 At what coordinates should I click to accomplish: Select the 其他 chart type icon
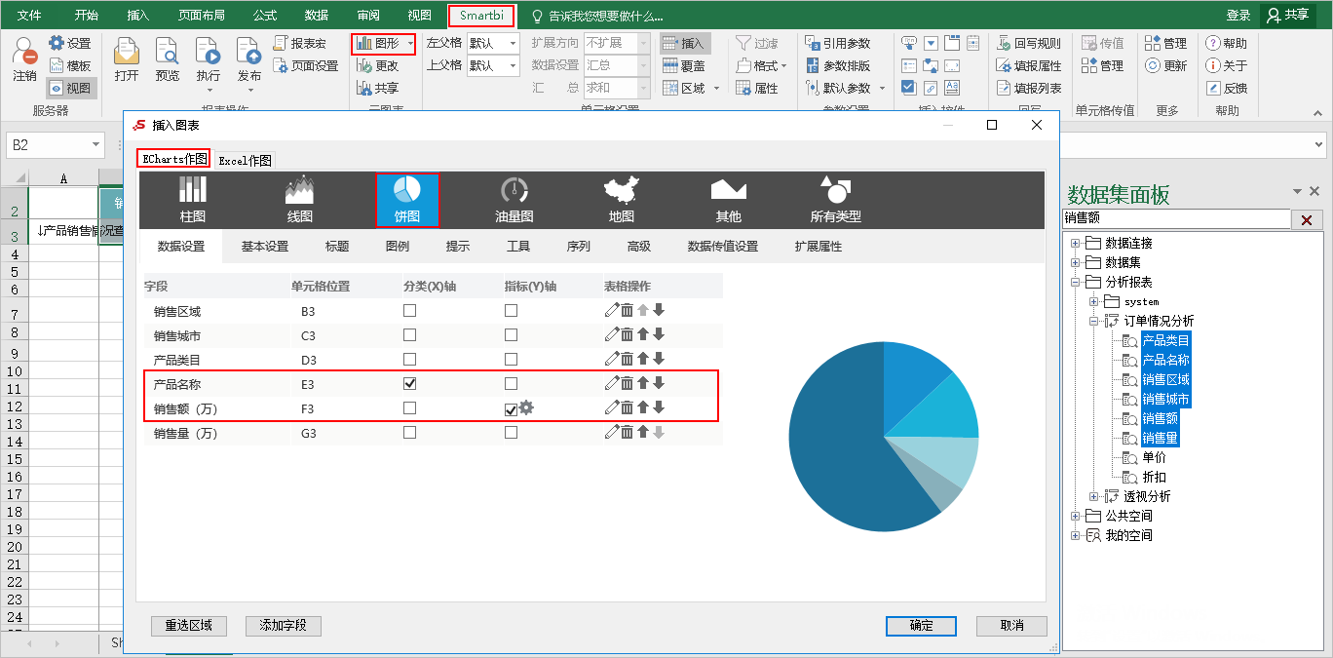click(728, 200)
